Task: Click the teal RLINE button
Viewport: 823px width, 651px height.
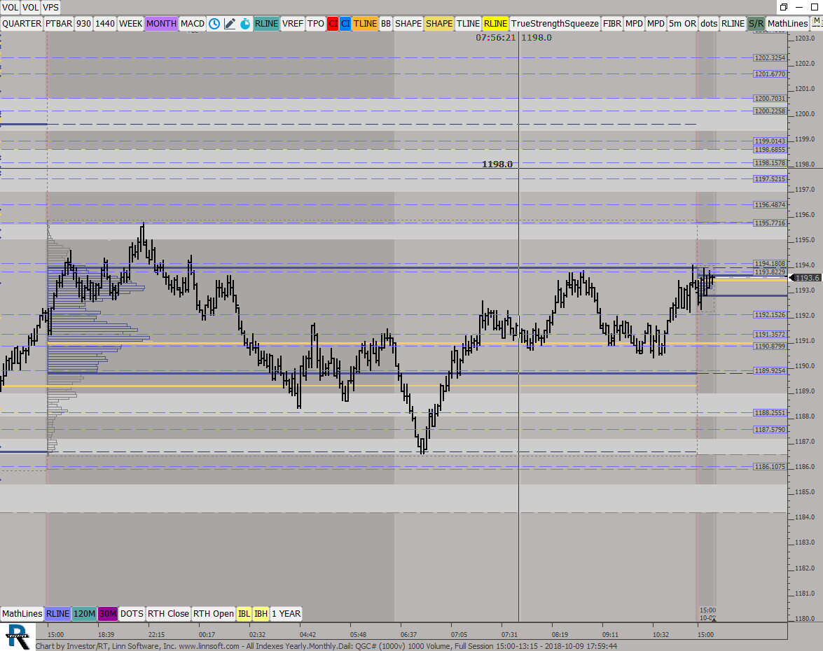Action: click(x=266, y=24)
